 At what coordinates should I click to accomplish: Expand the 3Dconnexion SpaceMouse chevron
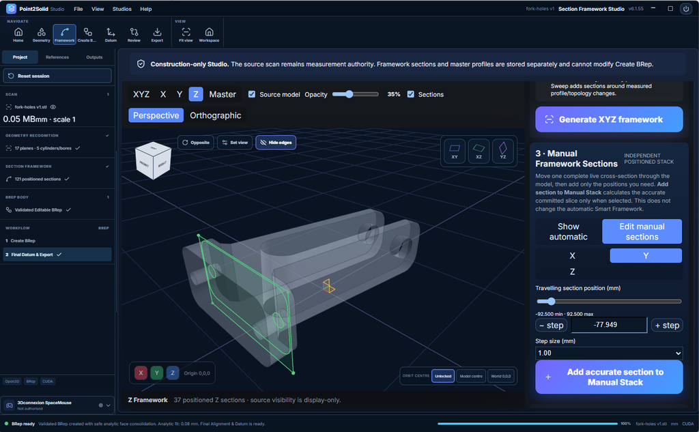(109, 405)
